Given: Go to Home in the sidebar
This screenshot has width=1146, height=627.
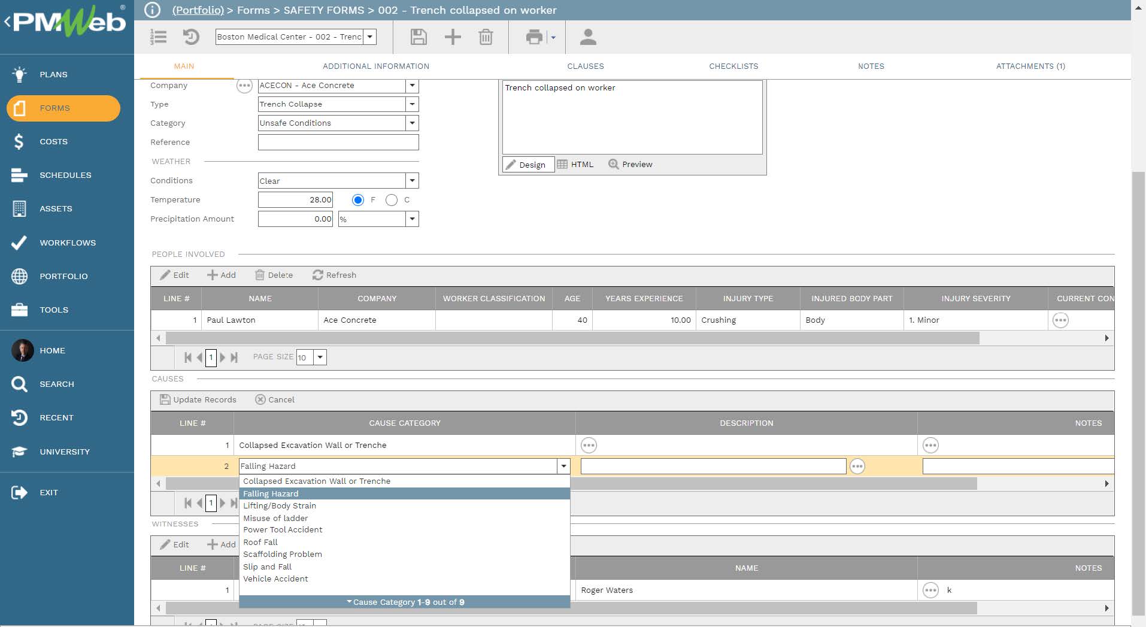Looking at the screenshot, I should pos(52,350).
